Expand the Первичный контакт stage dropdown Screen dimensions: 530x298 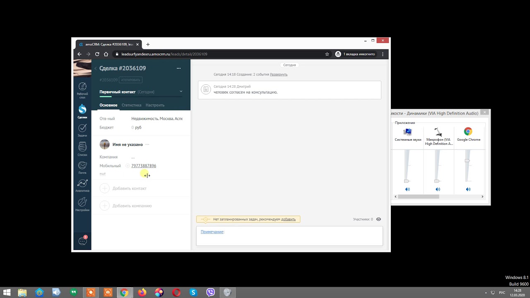(x=181, y=91)
